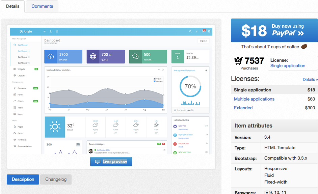318x194 pixels.
Task: Buy now for $18 using PayPal
Action: coord(274,30)
